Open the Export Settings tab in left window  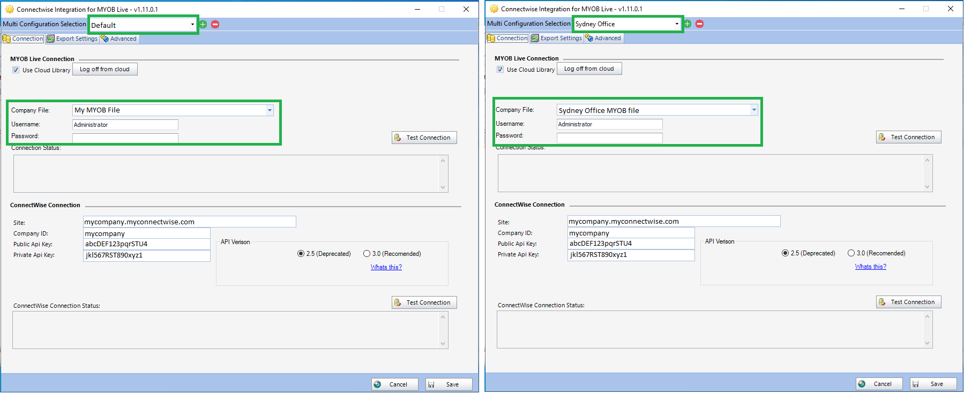(x=72, y=39)
